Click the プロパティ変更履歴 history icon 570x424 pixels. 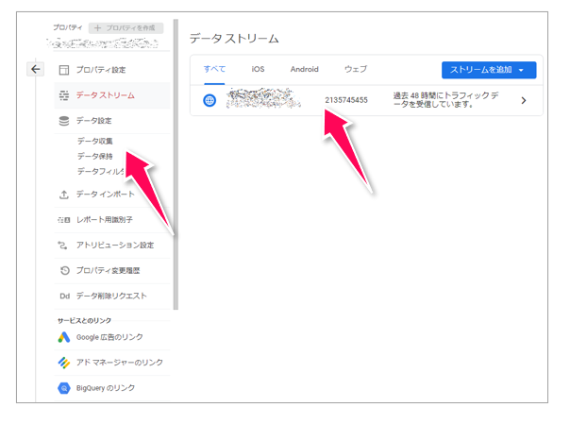(x=64, y=271)
